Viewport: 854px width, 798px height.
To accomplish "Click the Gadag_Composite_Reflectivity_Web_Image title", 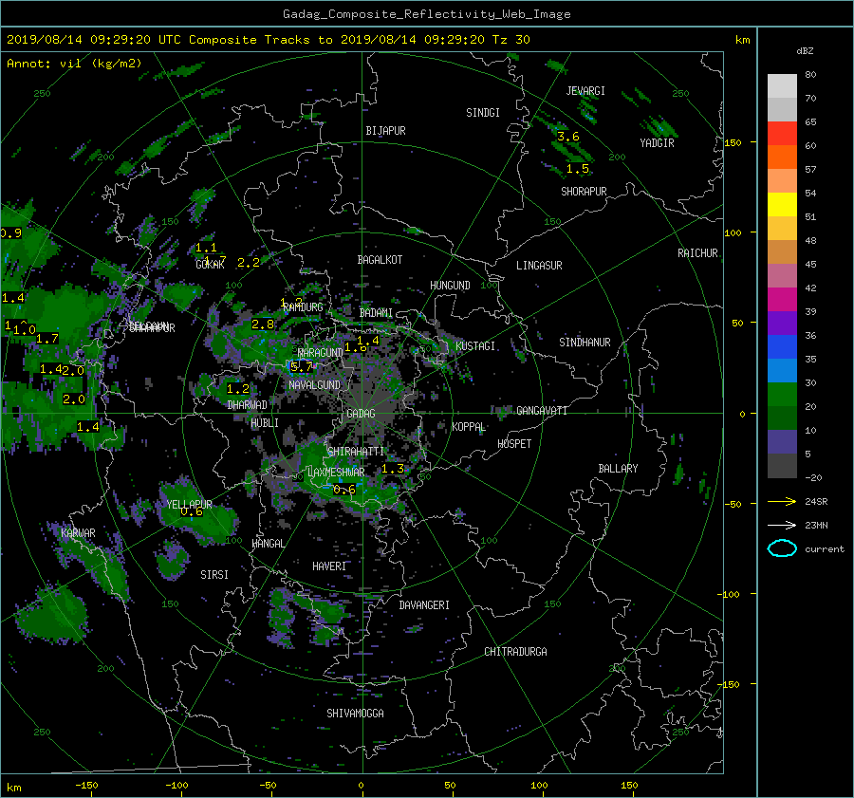I will (426, 14).
